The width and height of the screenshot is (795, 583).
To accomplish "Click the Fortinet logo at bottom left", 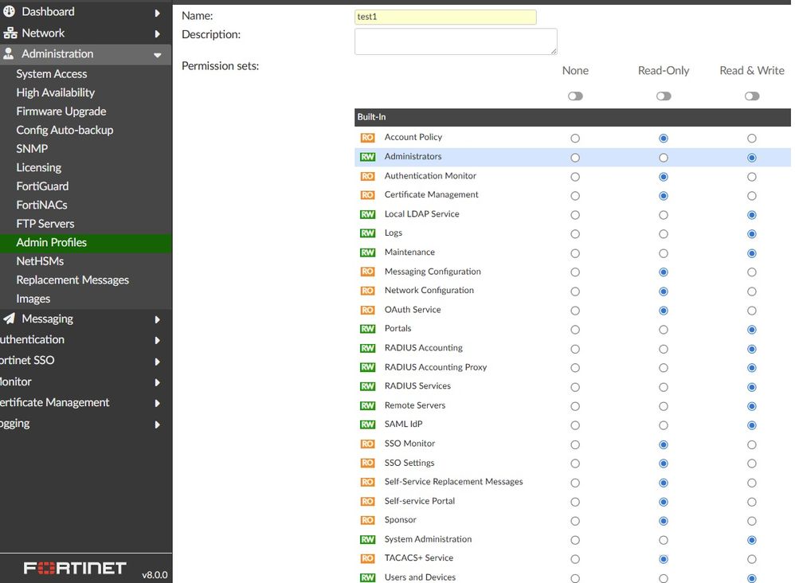I will pyautogui.click(x=75, y=568).
